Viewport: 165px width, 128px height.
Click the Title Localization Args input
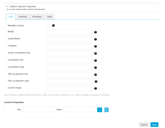[x=69, y=81]
